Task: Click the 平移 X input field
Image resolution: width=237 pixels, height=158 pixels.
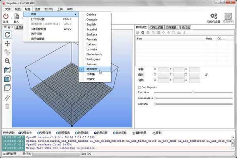Action: coord(164,69)
